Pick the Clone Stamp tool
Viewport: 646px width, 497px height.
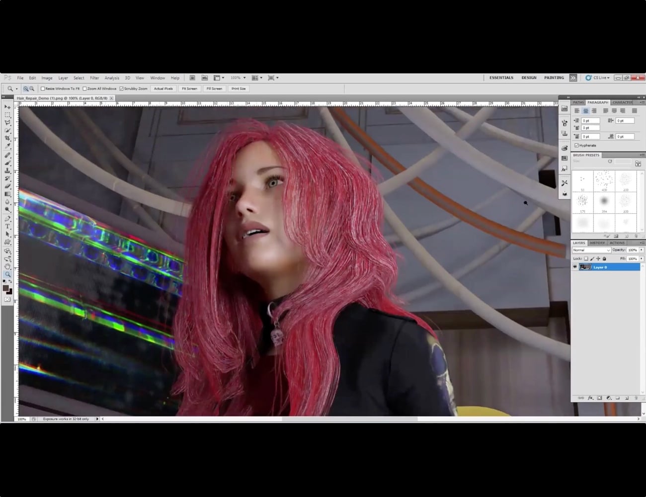coord(7,170)
